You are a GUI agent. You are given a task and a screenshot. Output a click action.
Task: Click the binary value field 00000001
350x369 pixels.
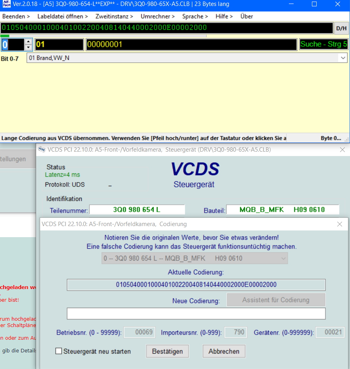click(191, 44)
